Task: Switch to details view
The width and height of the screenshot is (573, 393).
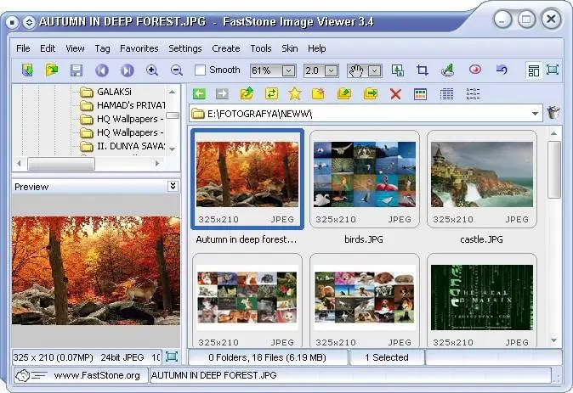Action: [446, 93]
